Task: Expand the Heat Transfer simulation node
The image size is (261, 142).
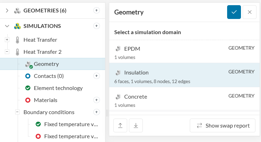Action: pyautogui.click(x=7, y=40)
